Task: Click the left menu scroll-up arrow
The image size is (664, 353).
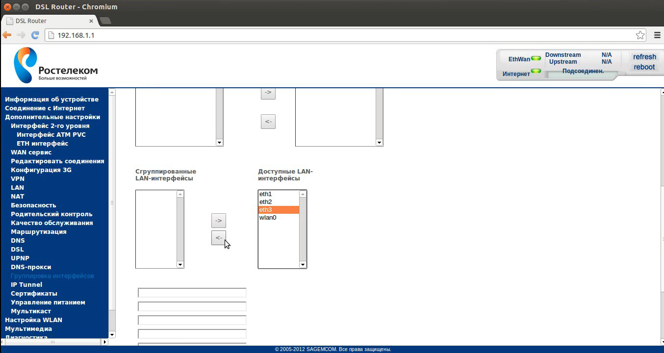Action: point(112,92)
